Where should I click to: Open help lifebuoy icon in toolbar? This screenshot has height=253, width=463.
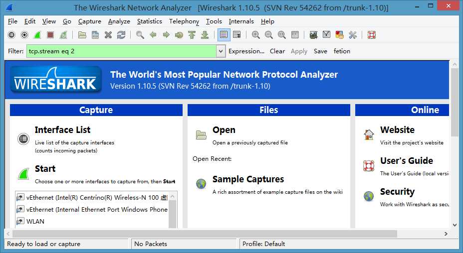pyautogui.click(x=372, y=35)
